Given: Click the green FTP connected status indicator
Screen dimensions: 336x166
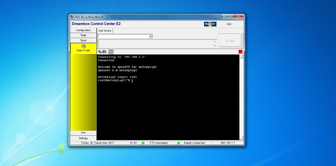Looking at the screenshot, I should click(x=143, y=143).
